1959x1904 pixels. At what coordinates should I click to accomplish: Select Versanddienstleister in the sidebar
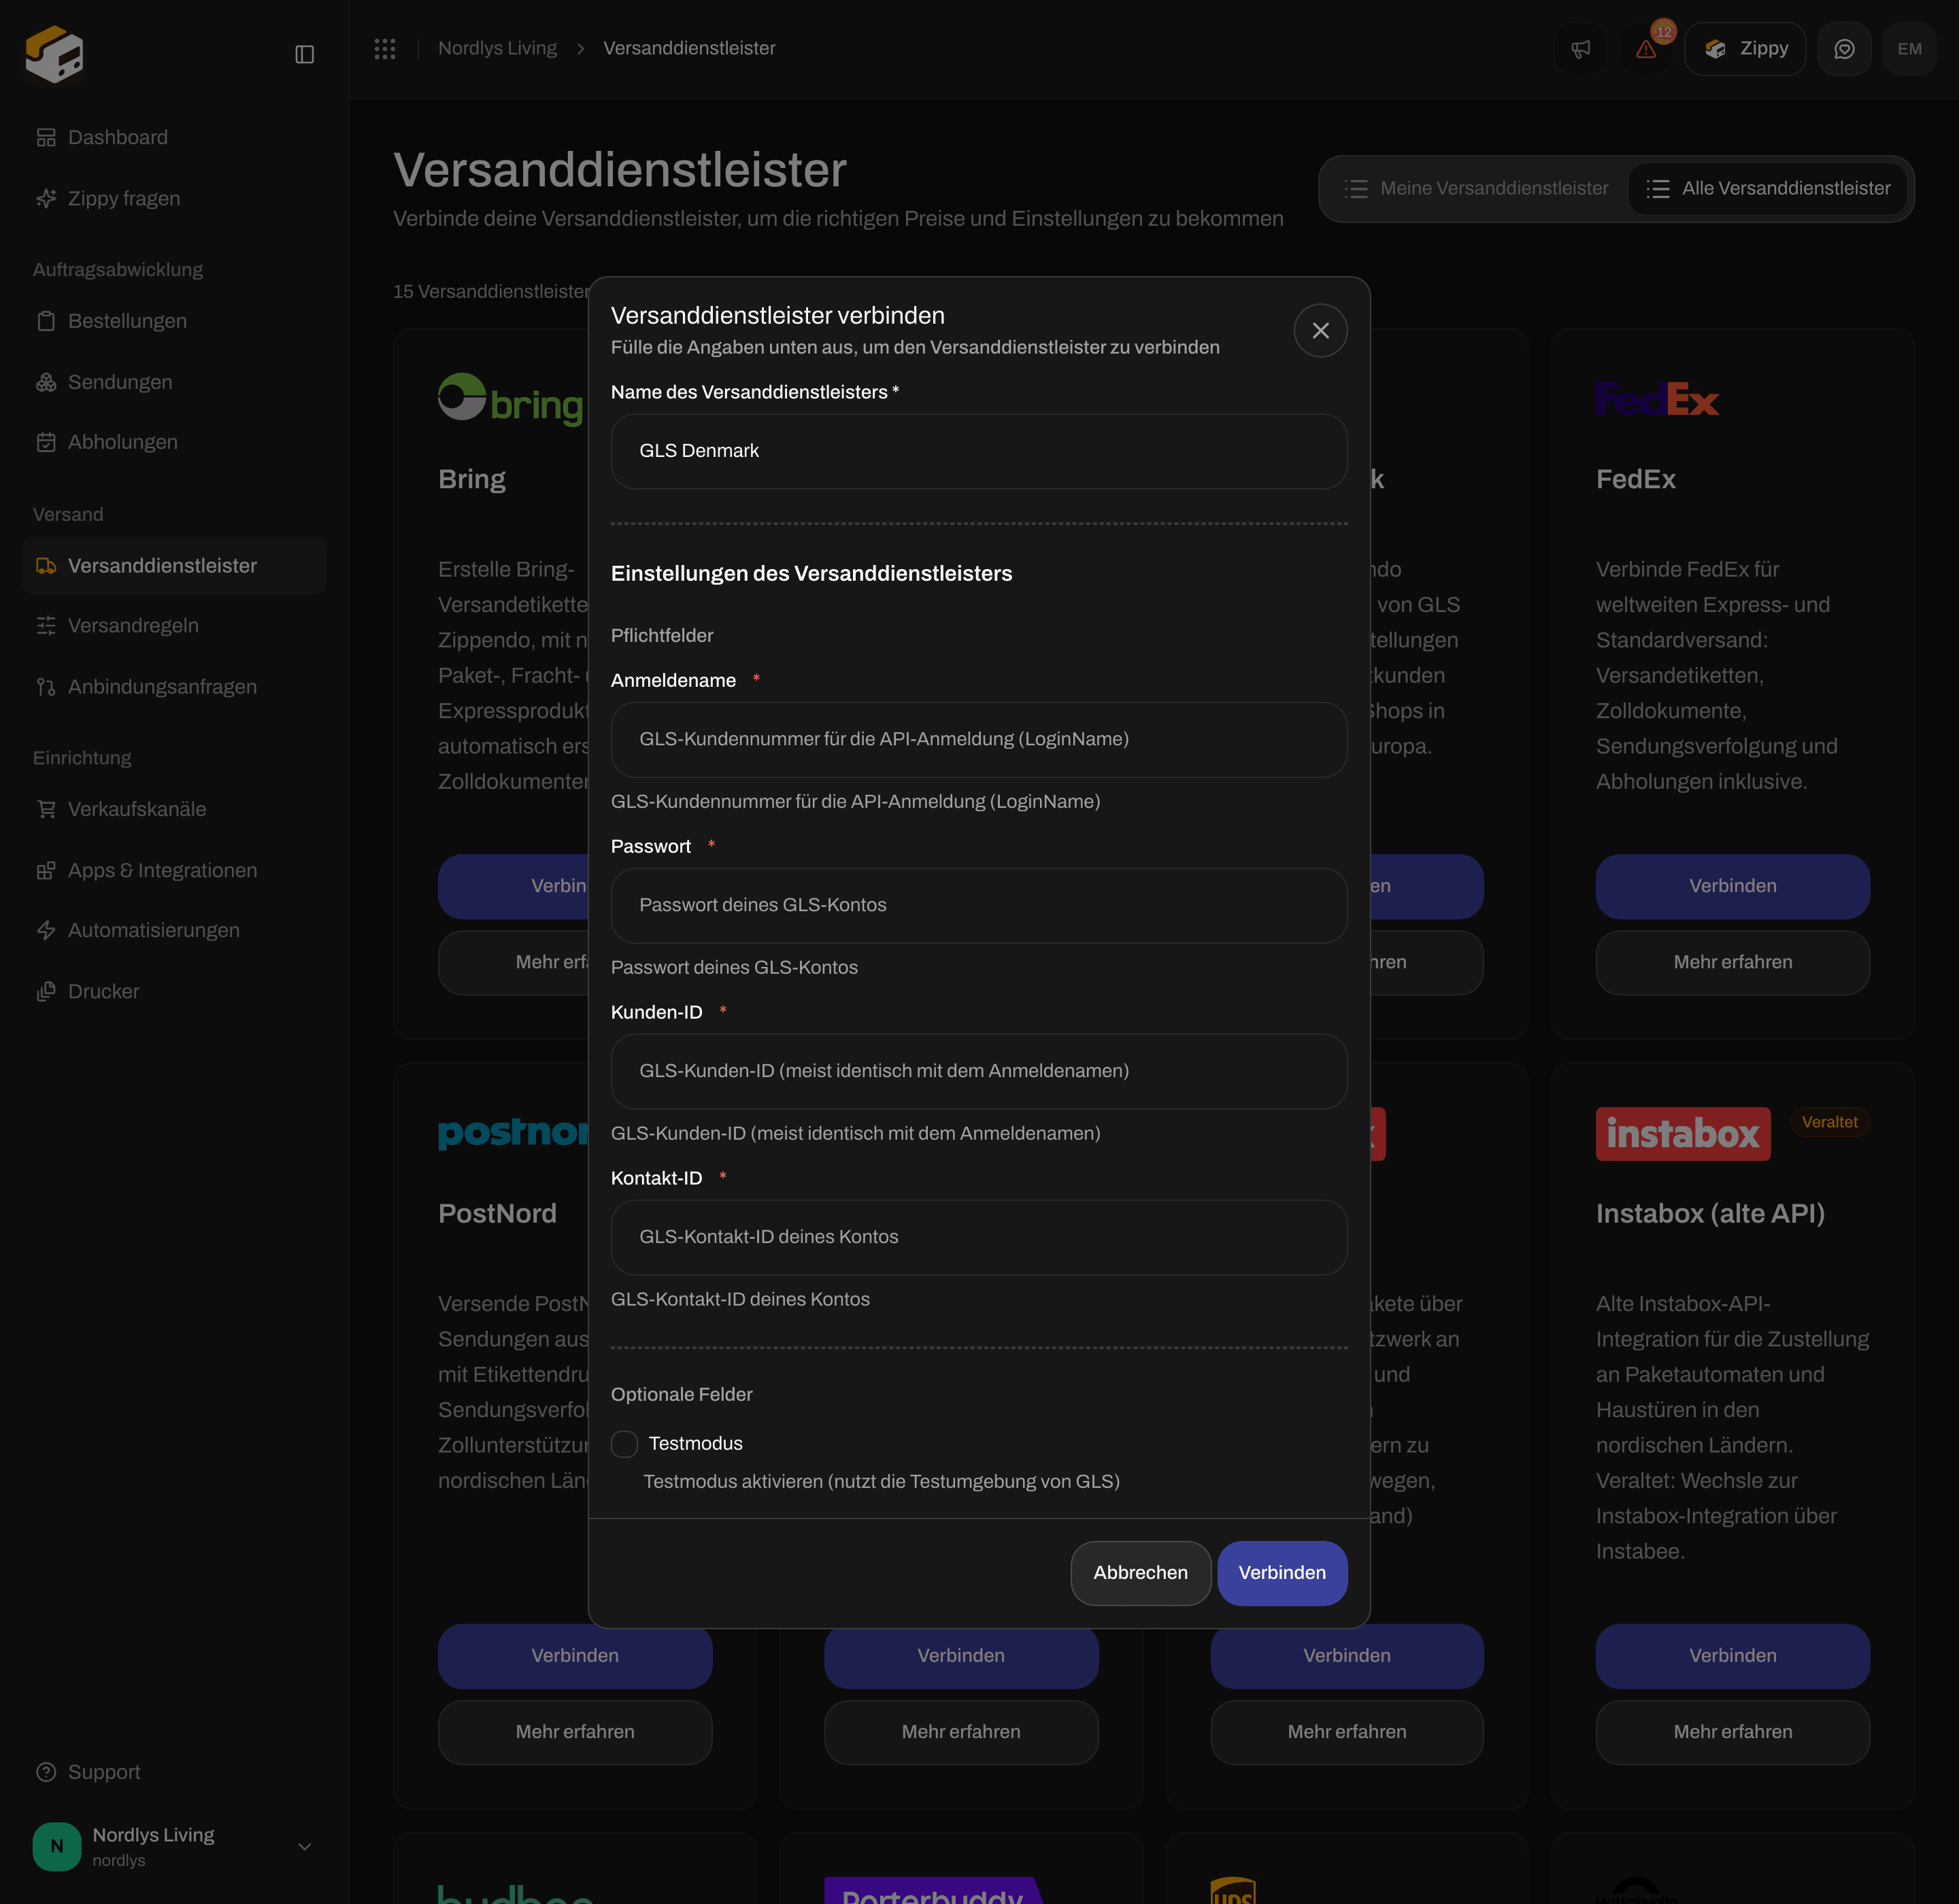tap(175, 566)
